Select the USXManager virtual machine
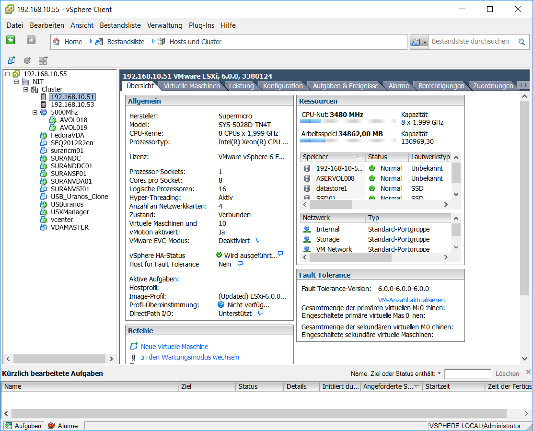 pyautogui.click(x=70, y=212)
